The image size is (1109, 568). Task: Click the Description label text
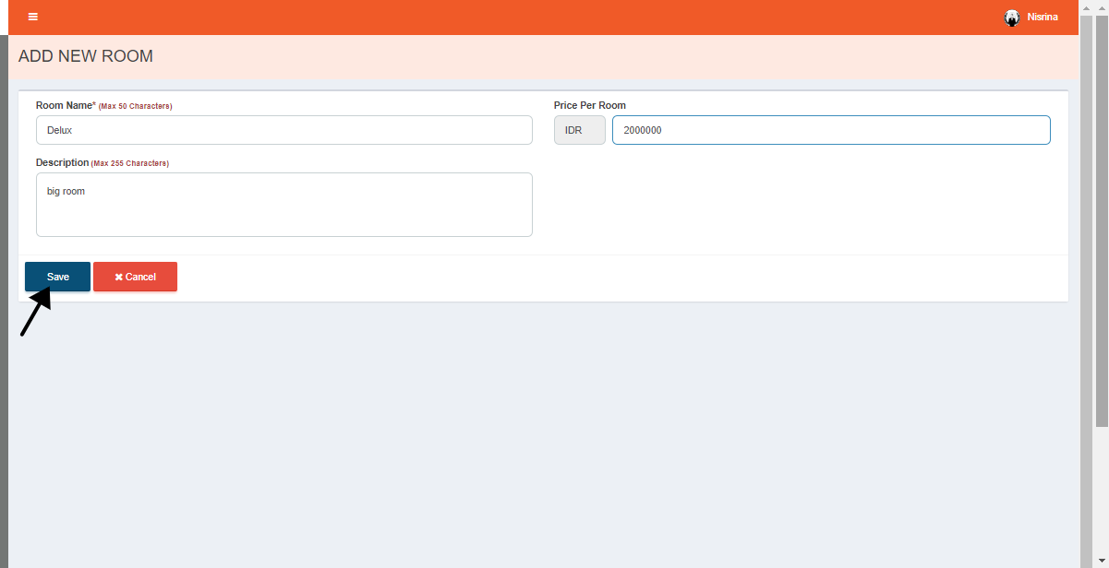(x=62, y=162)
